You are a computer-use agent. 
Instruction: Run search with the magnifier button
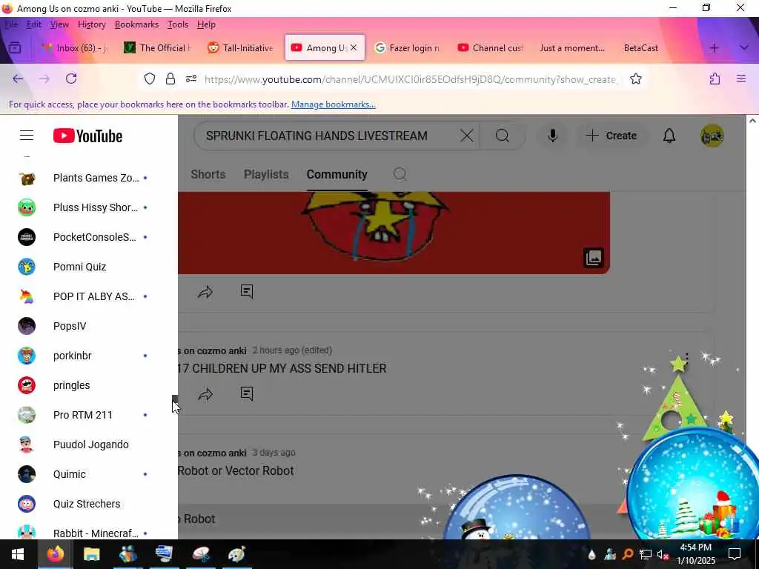pyautogui.click(x=503, y=136)
